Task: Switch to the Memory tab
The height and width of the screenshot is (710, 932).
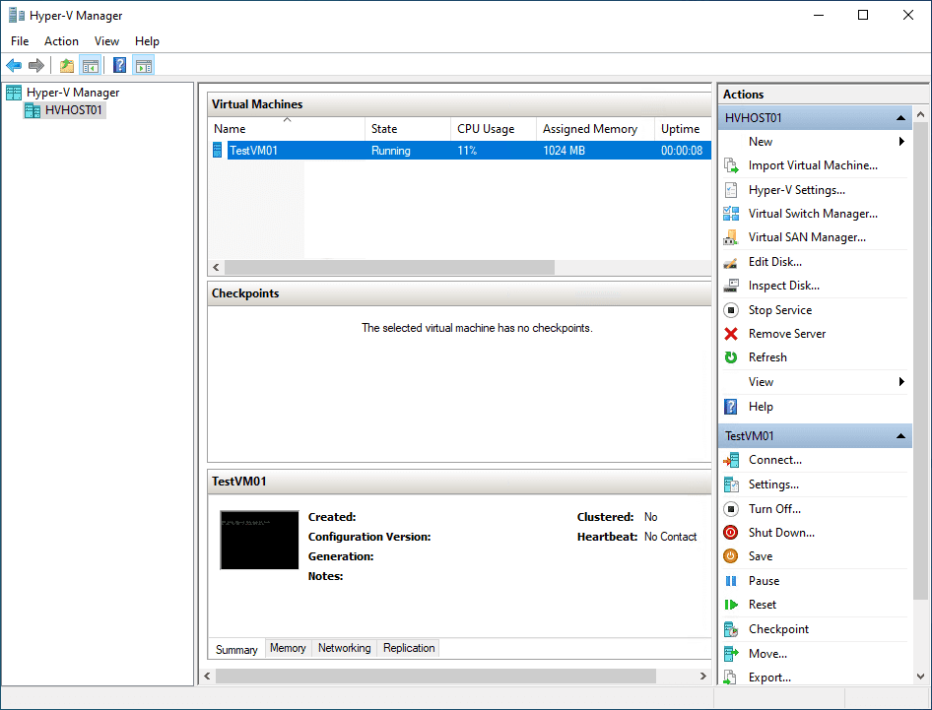Action: click(288, 648)
